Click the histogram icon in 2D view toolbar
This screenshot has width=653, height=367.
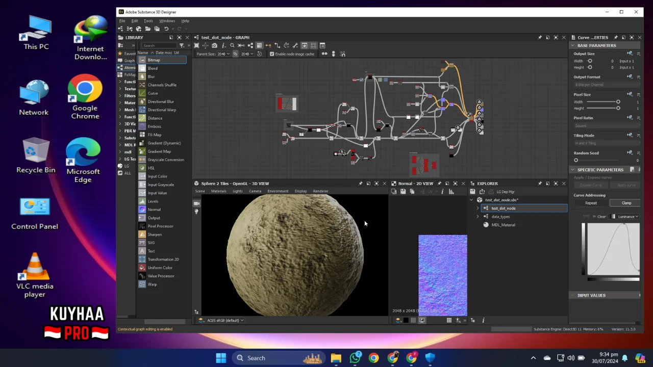[x=451, y=192]
